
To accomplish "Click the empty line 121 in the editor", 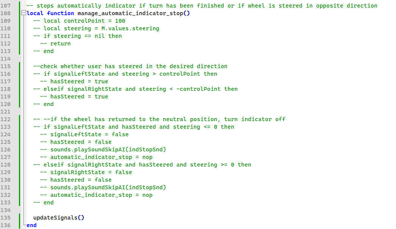I will click(x=151, y=112).
